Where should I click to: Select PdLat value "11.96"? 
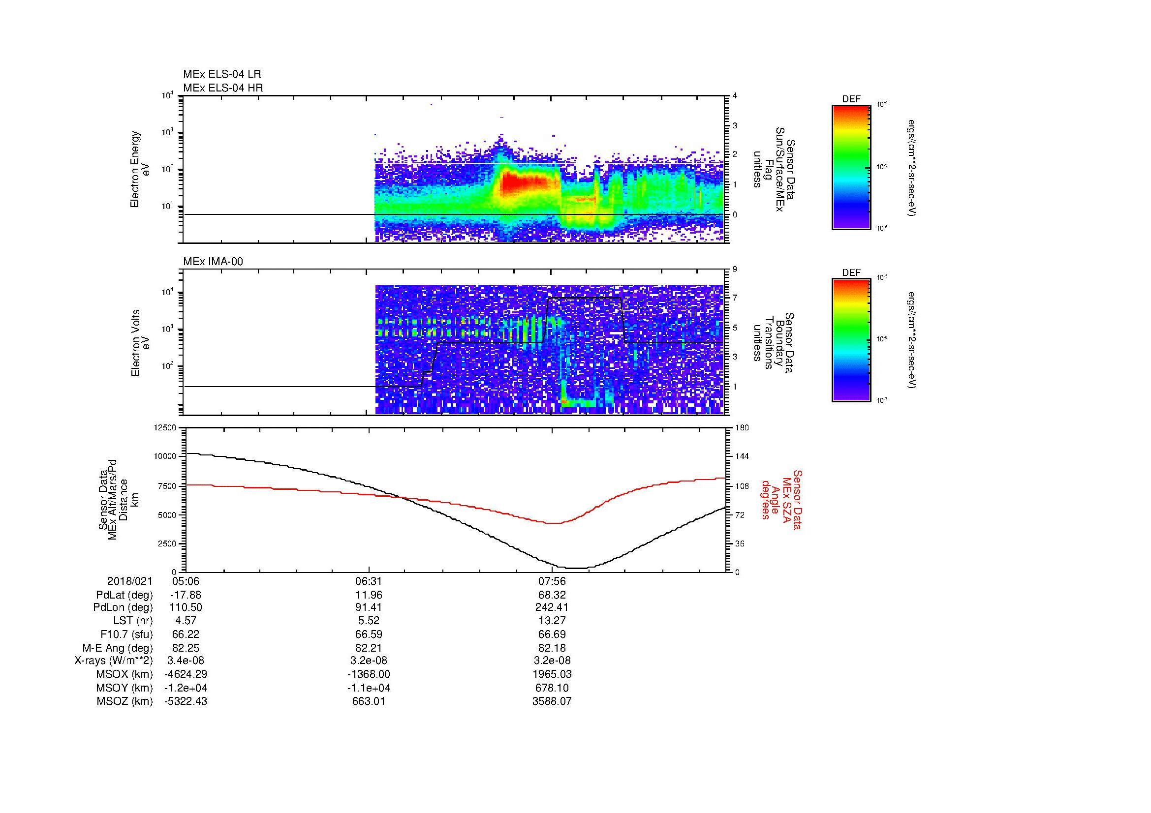369,595
